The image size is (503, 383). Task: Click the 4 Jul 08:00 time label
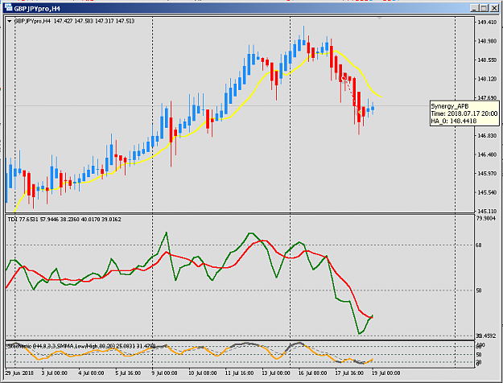tap(91, 373)
